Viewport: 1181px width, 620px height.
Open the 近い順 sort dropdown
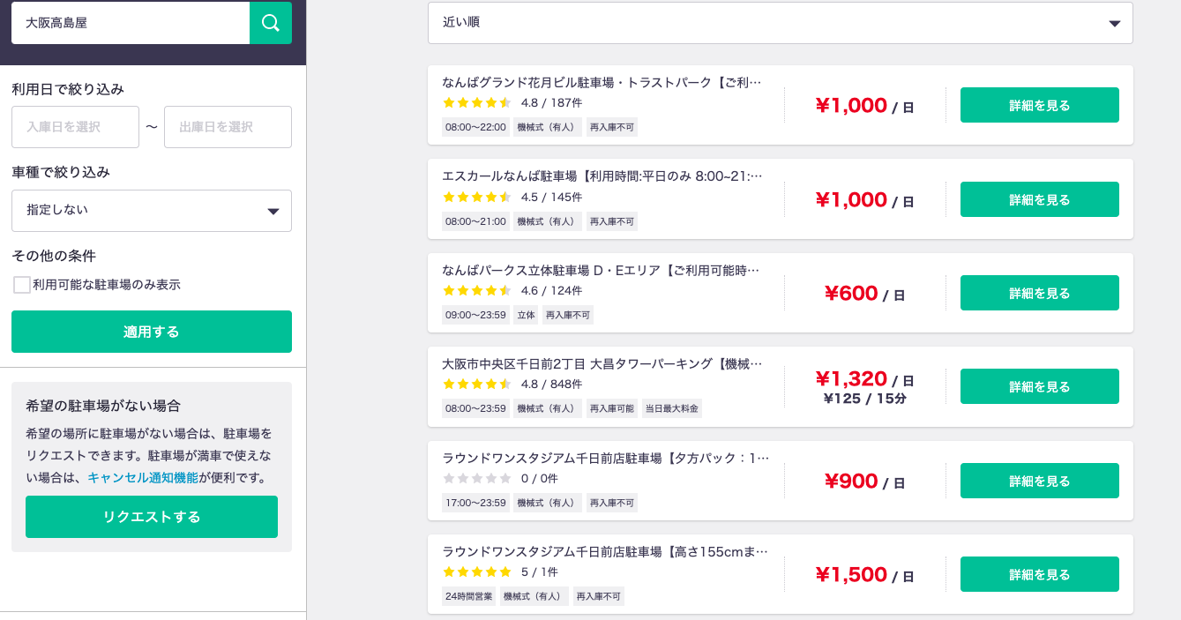click(x=781, y=23)
